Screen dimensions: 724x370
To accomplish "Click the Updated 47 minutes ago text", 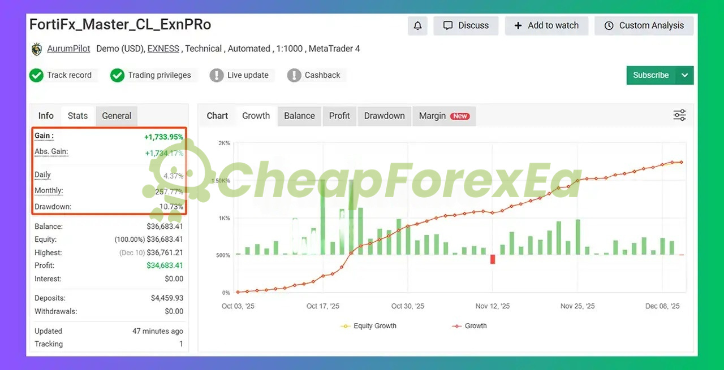I will tap(158, 331).
